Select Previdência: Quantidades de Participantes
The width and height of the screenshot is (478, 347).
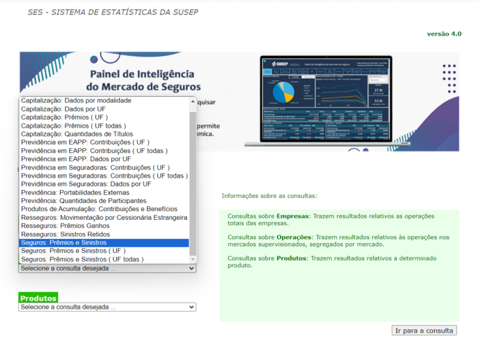point(104,201)
